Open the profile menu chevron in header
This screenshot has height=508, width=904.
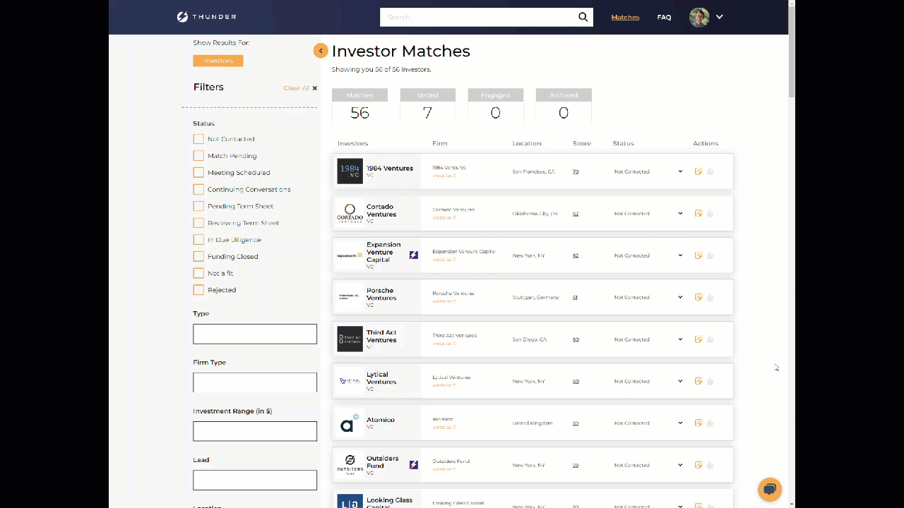pos(719,17)
